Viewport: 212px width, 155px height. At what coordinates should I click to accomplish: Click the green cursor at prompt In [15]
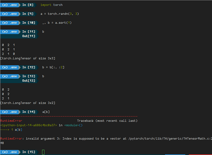pos(43,152)
